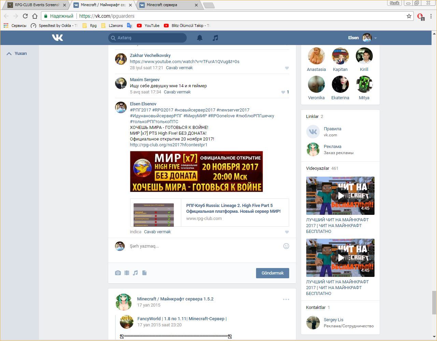Screen dimensions: 437x341
Task: Open Kapitan's member avatar
Action: (x=340, y=56)
